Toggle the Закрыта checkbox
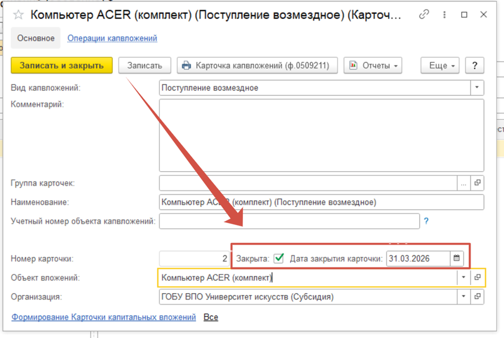 [278, 258]
